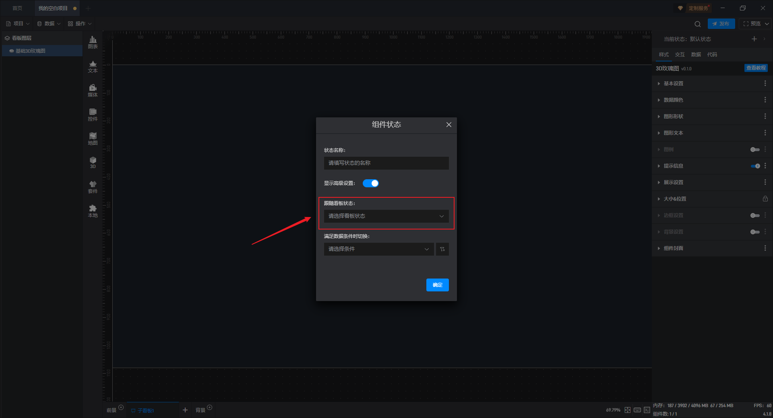The height and width of the screenshot is (418, 773).
Task: Open options menu for 图形形状
Action: (765, 116)
